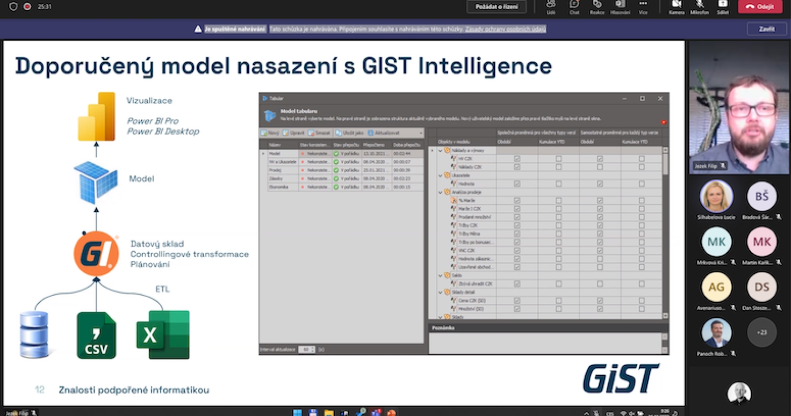Image resolution: width=791 pixels, height=416 pixels.
Task: Select the Zásoby model row
Action: point(341,178)
